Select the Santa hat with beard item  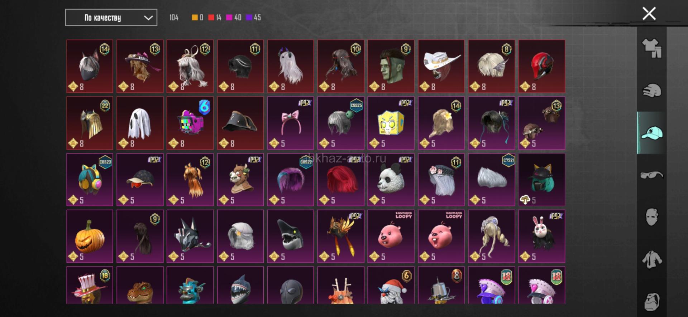(391, 285)
